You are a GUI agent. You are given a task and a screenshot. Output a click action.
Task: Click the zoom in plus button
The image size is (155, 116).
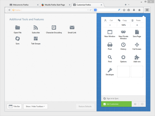[x=137, y=25]
